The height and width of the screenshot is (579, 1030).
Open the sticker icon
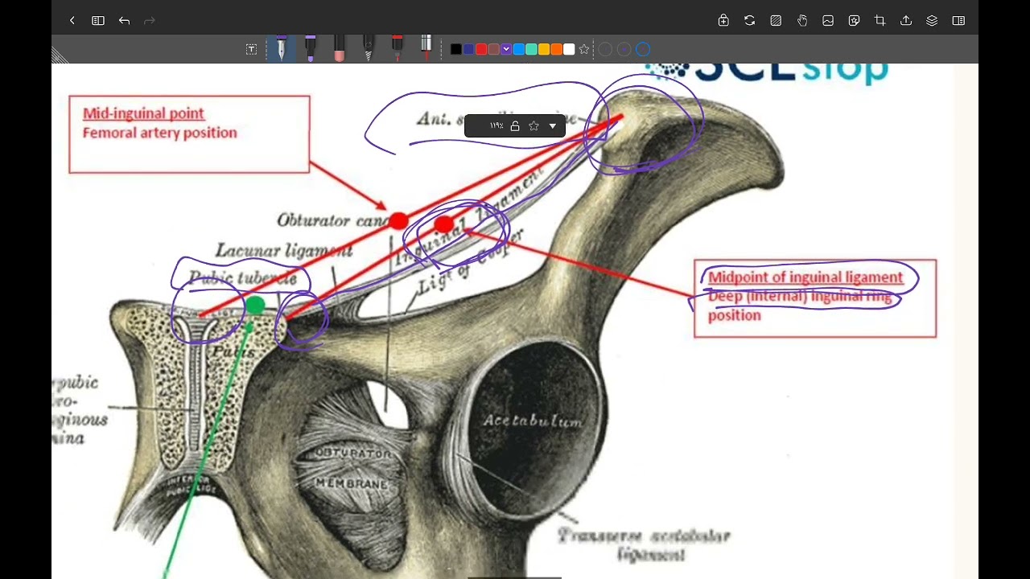(854, 21)
